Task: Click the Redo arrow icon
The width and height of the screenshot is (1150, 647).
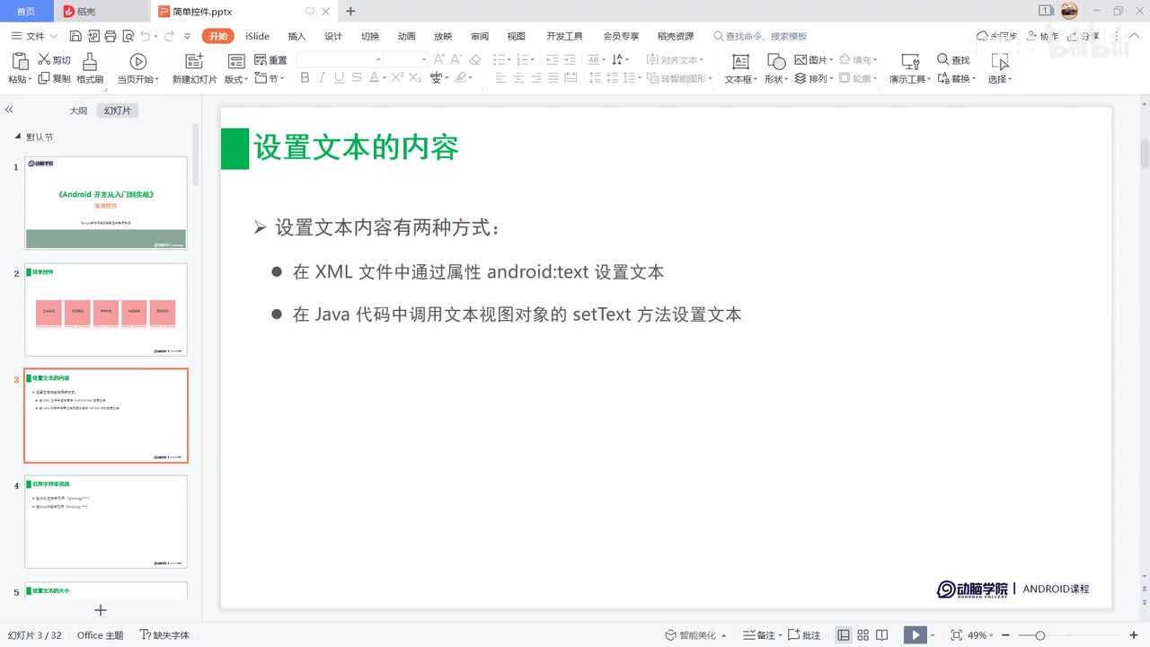Action: click(169, 36)
